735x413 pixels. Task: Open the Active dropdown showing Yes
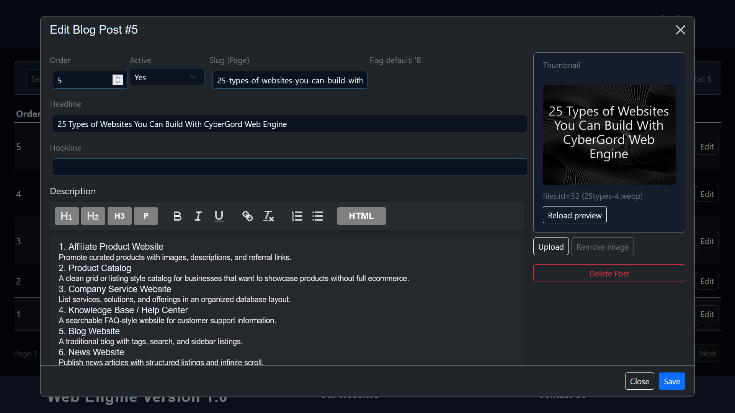click(167, 77)
